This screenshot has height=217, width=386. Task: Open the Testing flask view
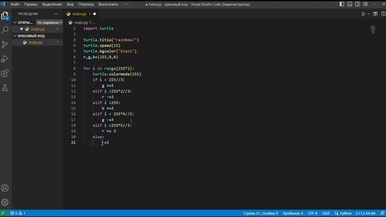5,87
